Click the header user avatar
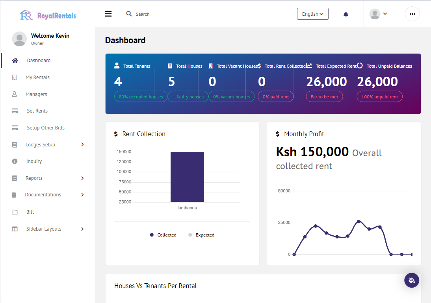431x303 pixels. coord(375,14)
